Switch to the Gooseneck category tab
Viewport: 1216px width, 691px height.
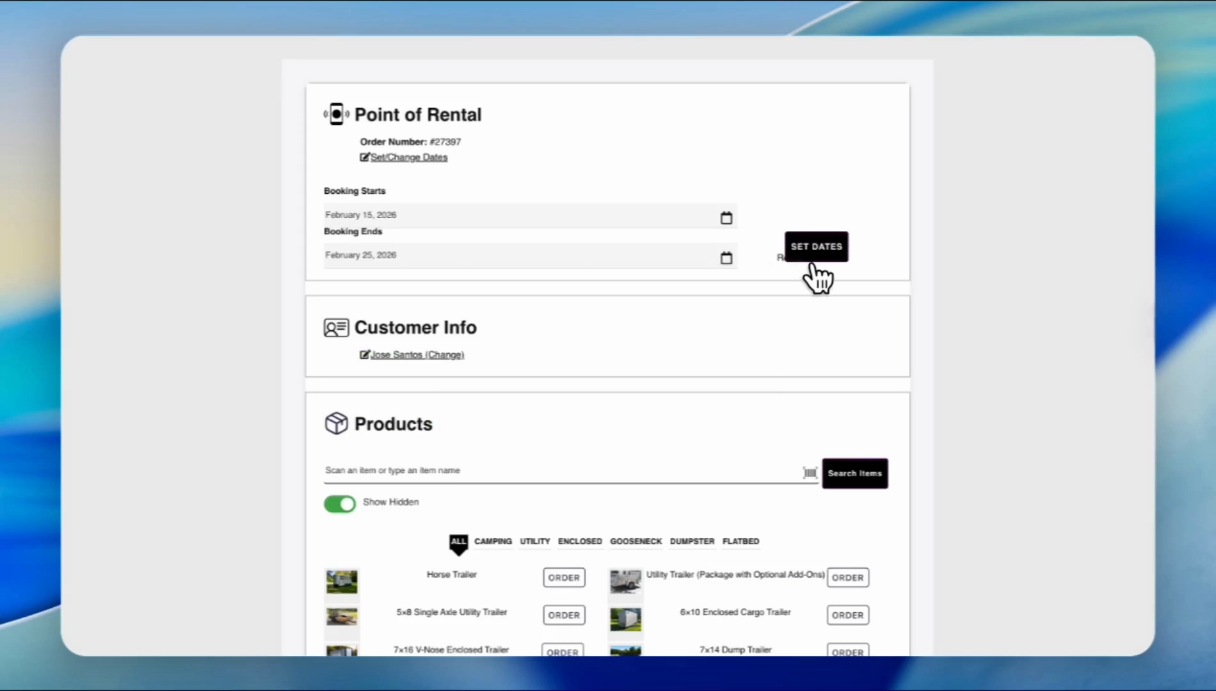click(x=636, y=541)
